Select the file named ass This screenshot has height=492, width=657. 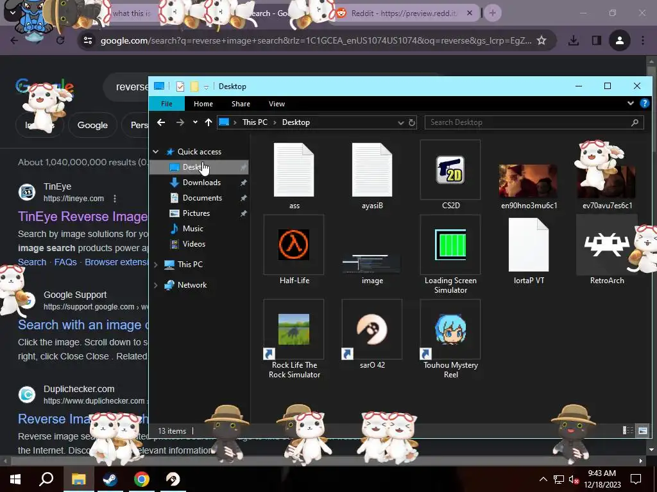pos(294,170)
